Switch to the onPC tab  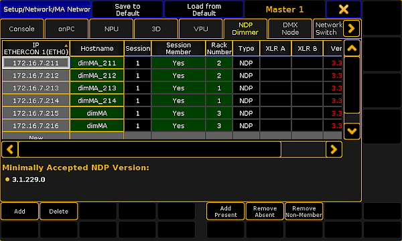[x=66, y=29]
